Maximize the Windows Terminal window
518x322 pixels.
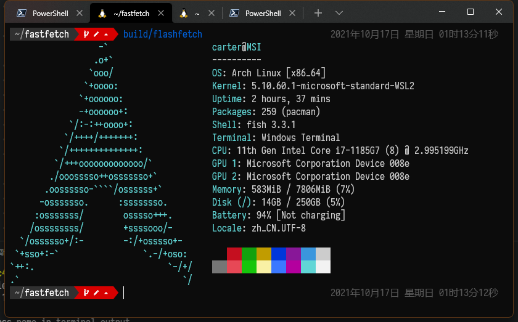[471, 12]
